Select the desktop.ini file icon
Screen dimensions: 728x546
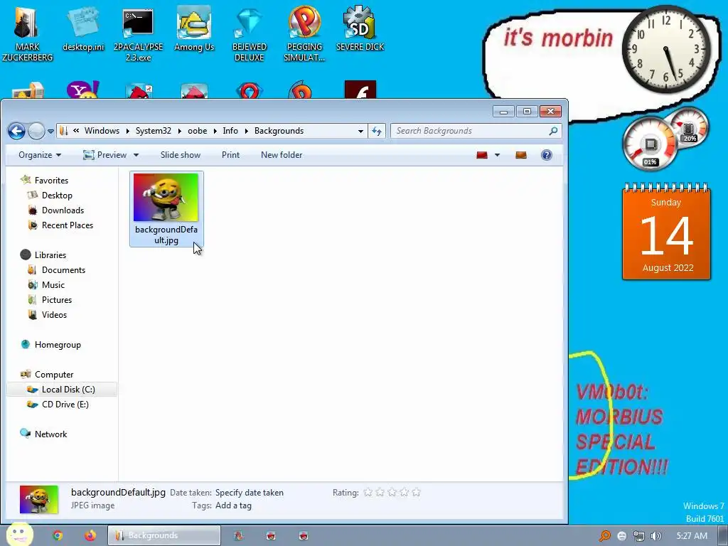[84, 30]
